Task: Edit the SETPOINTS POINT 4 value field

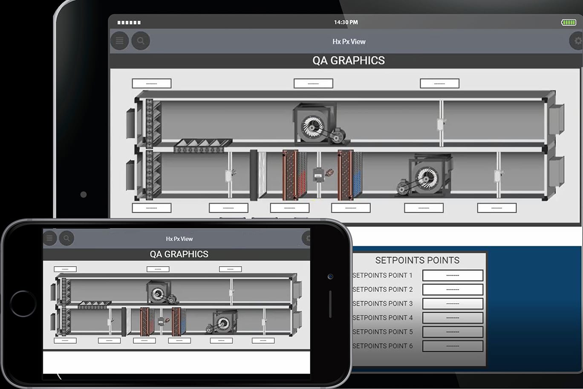Action: click(453, 318)
